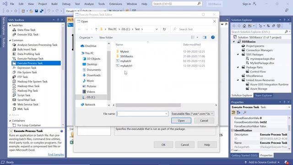Select the highlighted Execute Process Task

click(x=36, y=63)
